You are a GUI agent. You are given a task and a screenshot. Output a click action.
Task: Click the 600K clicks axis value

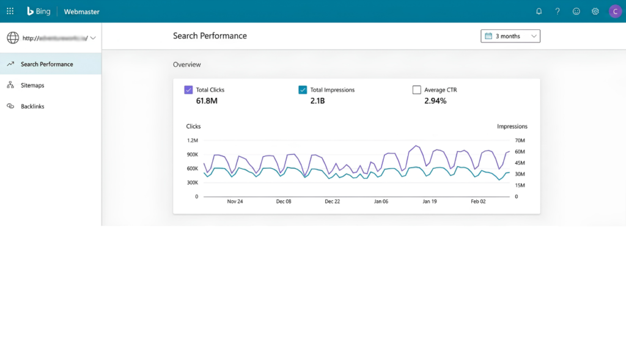[x=193, y=169]
